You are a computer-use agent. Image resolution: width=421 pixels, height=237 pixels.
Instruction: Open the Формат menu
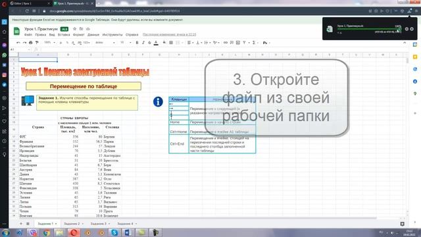79,35
